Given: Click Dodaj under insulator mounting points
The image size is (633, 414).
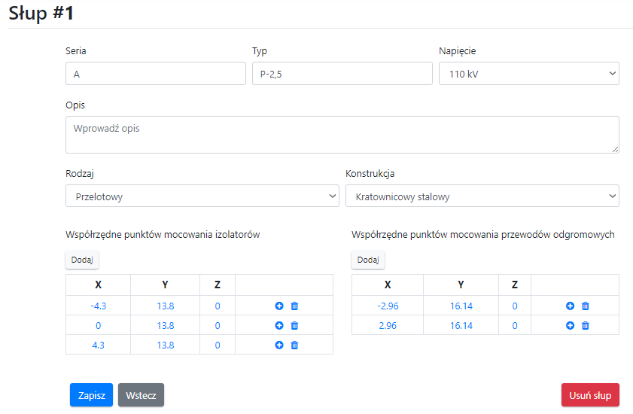Looking at the screenshot, I should click(x=82, y=260).
